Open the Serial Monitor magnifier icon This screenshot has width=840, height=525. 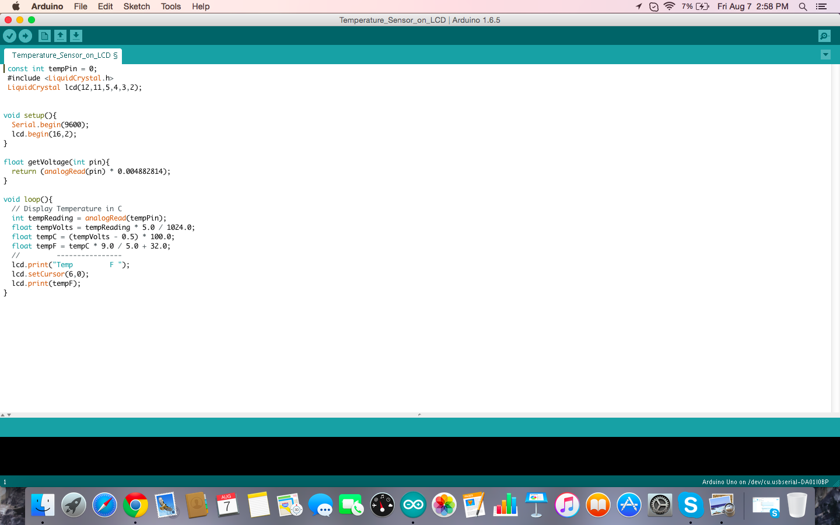[824, 36]
